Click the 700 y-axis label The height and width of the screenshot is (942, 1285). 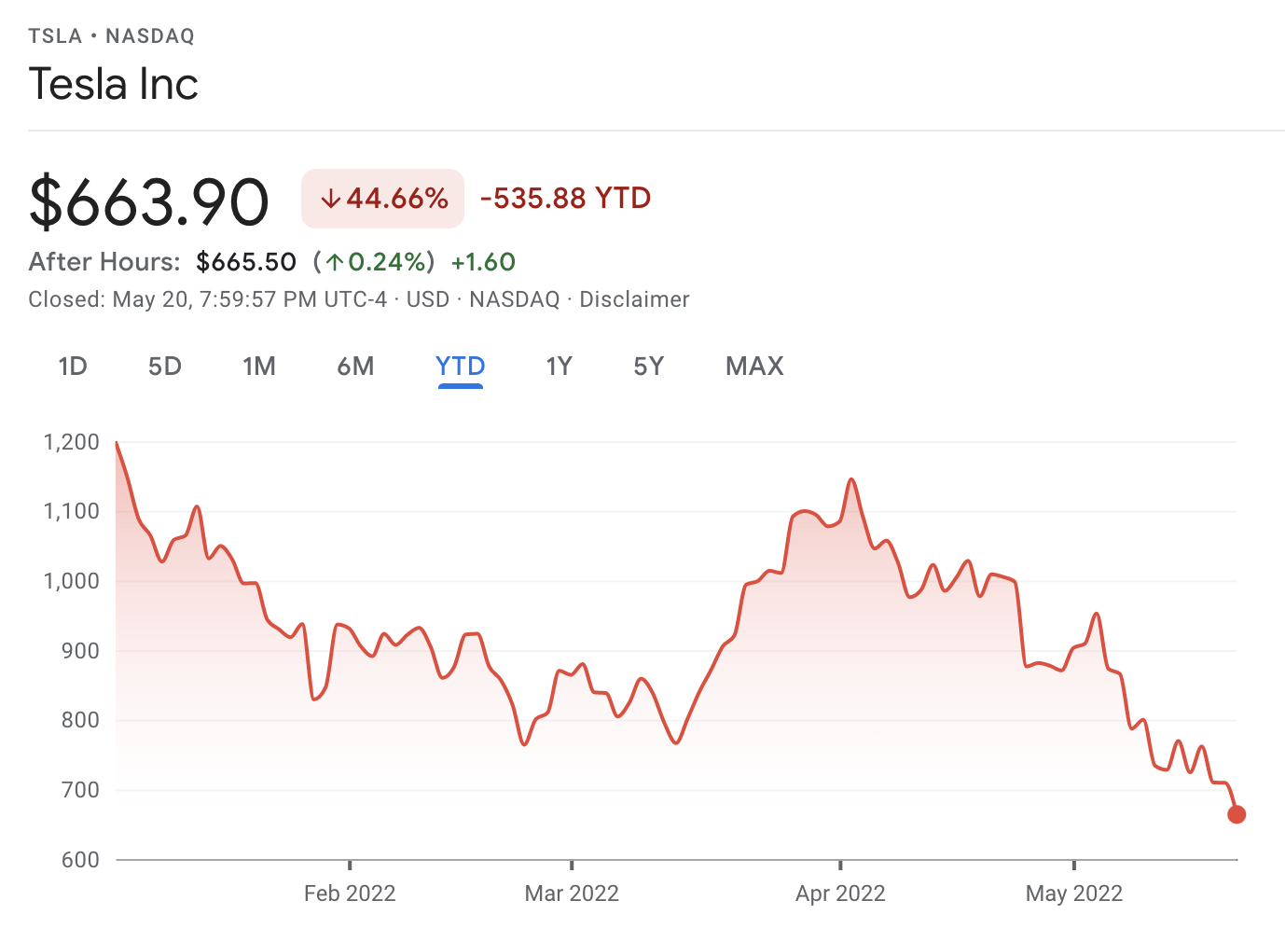[80, 790]
